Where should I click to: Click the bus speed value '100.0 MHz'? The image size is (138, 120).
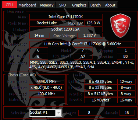pos(47,94)
